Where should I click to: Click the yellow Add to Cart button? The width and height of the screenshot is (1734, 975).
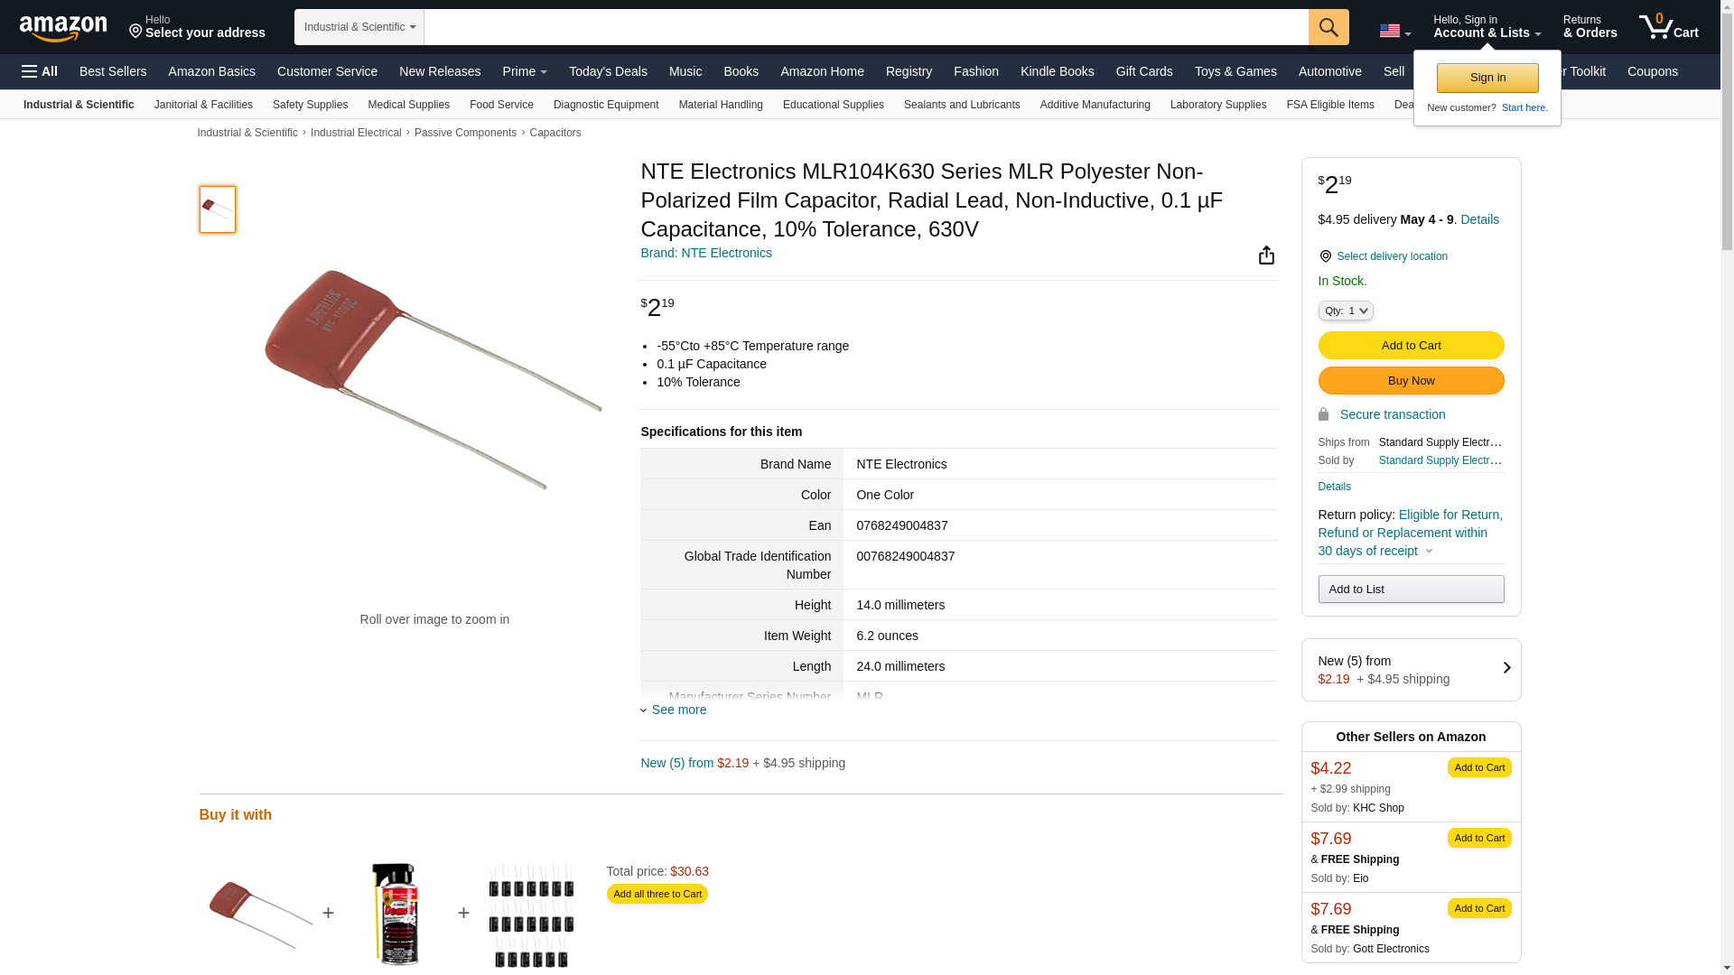(x=1411, y=346)
